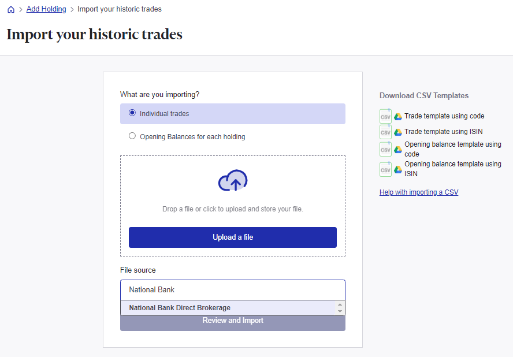The height and width of the screenshot is (357, 513).
Task: Click the CSV icon for Opening balance template using code
Action: coord(385,149)
